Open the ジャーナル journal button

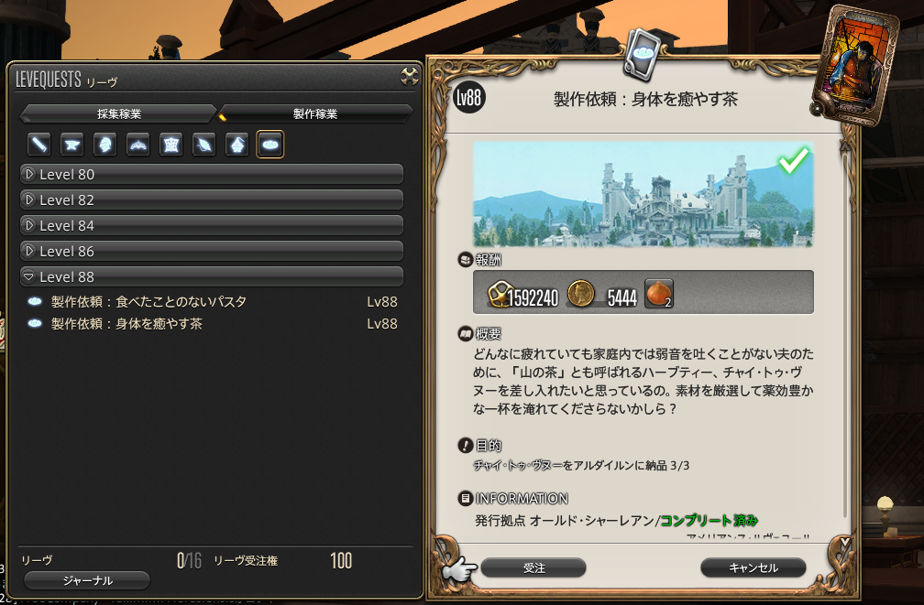tap(87, 581)
